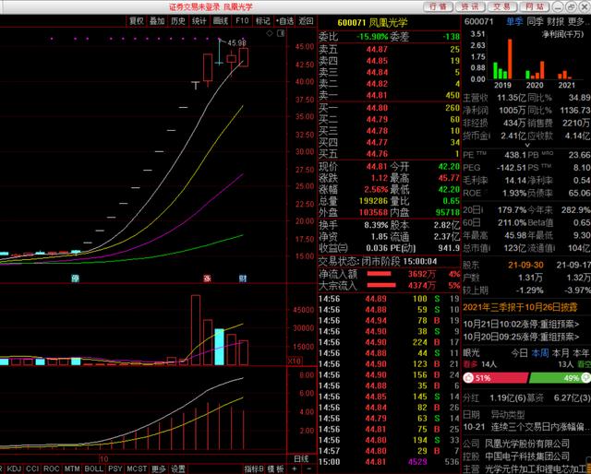Open the 日线 period selector
Screen dimensions: 591x474
[x=300, y=457]
